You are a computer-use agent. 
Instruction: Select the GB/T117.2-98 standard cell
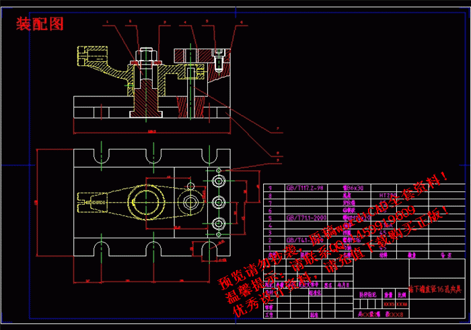point(305,188)
